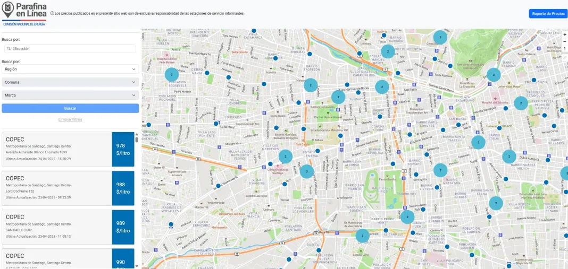Open cluster marker by Juan Martínez de Rozas
Image resolution: width=568 pixels, height=269 pixels.
click(x=338, y=97)
